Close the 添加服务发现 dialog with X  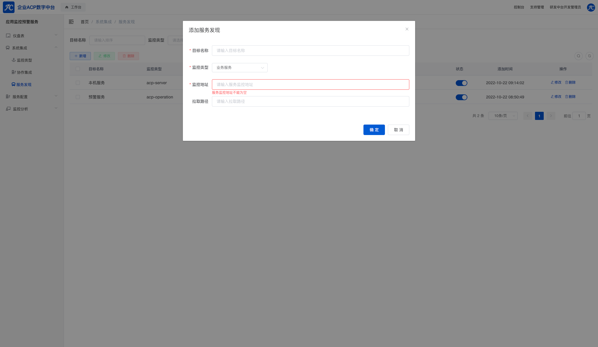407,29
